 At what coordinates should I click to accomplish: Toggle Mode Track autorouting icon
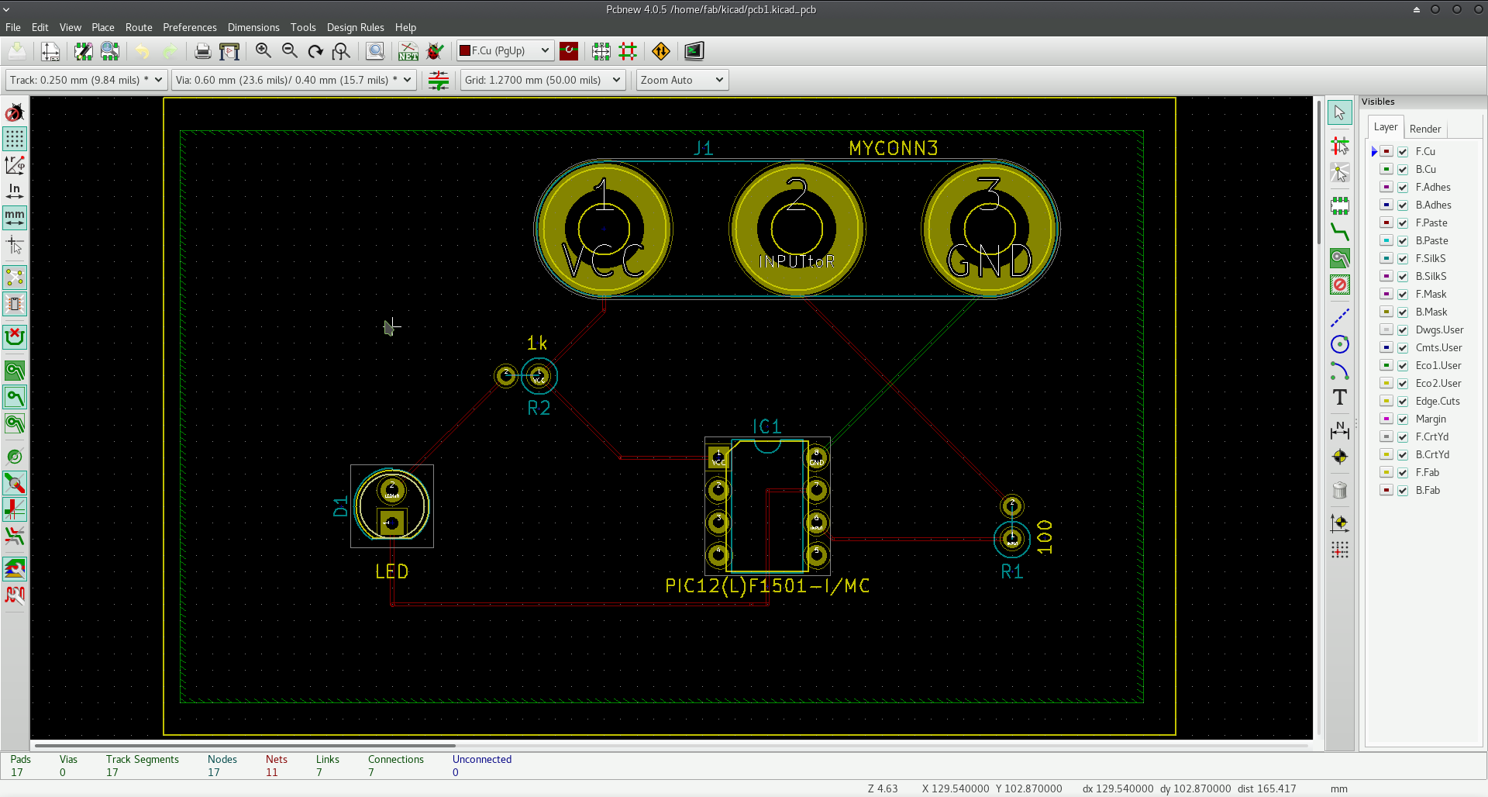coord(628,51)
